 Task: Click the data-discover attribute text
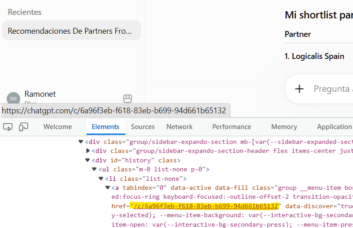309,206
